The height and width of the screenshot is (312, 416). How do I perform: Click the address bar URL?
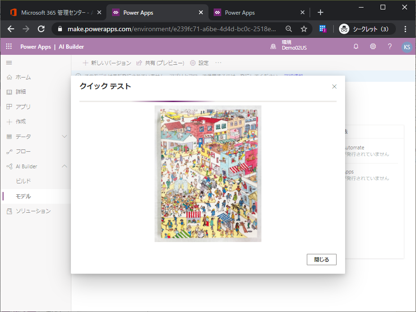pos(172,29)
